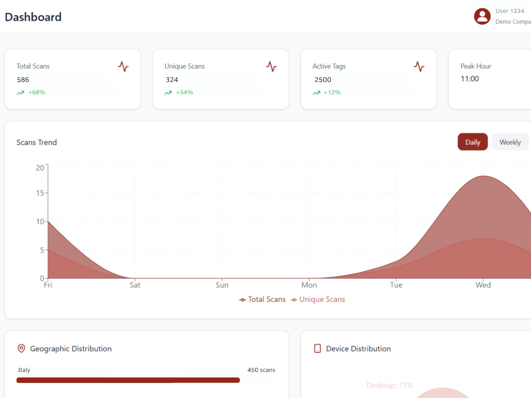Click the Geographic Distribution map pin icon
531x398 pixels.
pos(21,349)
